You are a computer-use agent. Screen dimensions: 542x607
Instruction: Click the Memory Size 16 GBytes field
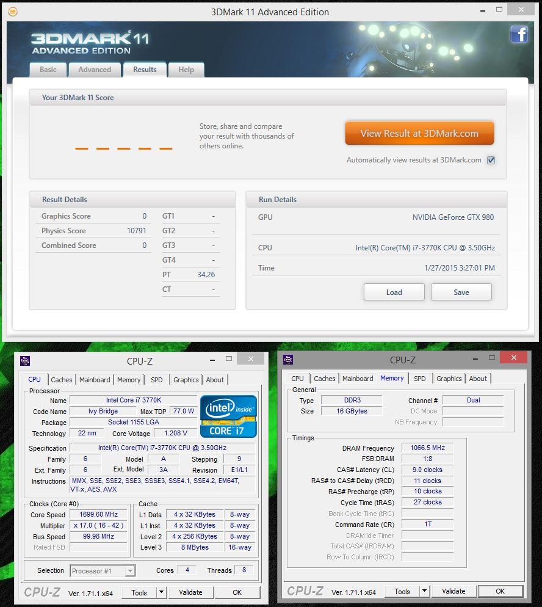352,411
